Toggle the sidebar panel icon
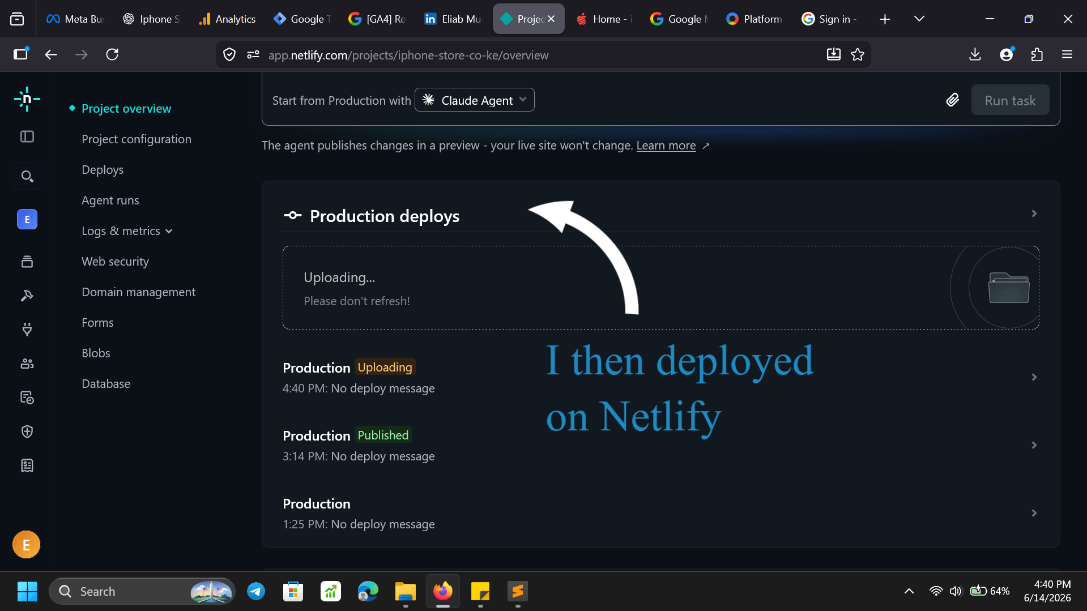Image resolution: width=1087 pixels, height=611 pixels. [27, 136]
